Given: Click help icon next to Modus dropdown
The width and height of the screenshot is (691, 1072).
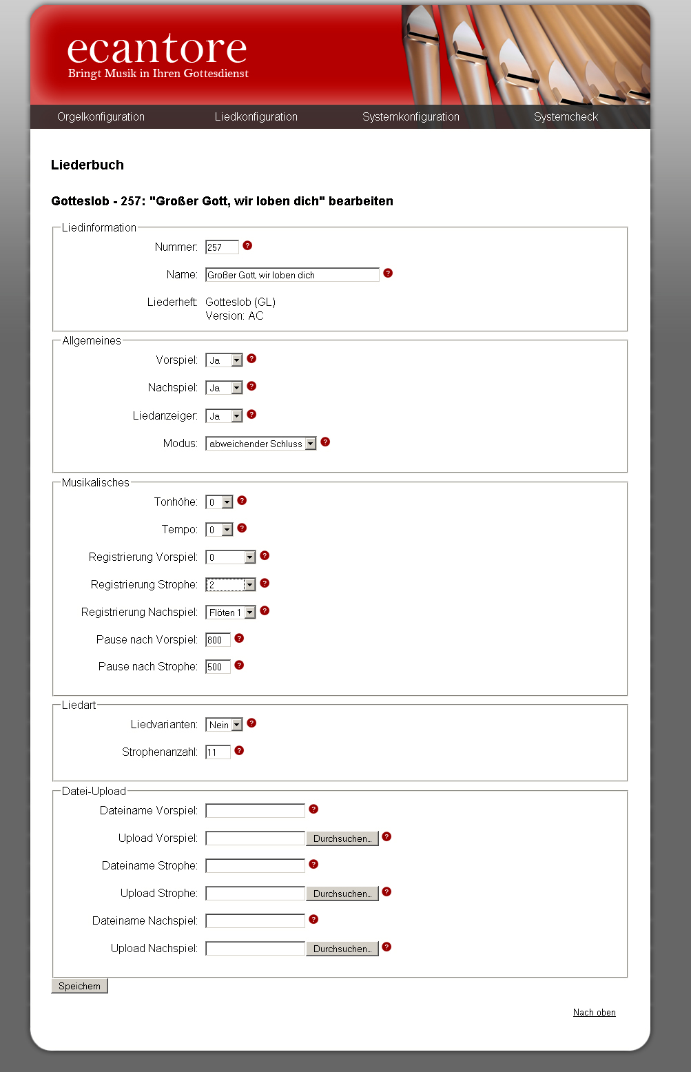Looking at the screenshot, I should [x=325, y=442].
